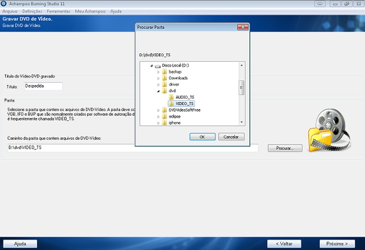
Task: Collapse the Disco Local (D:) node
Action: pos(152,66)
